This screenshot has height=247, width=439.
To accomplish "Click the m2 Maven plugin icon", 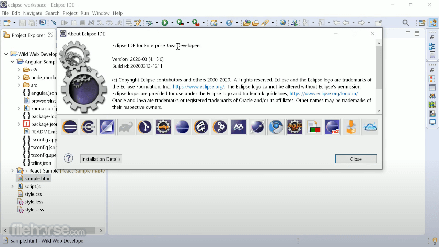I will [332, 127].
